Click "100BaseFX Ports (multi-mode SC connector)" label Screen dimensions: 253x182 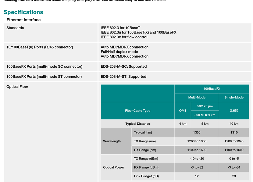point(45,66)
